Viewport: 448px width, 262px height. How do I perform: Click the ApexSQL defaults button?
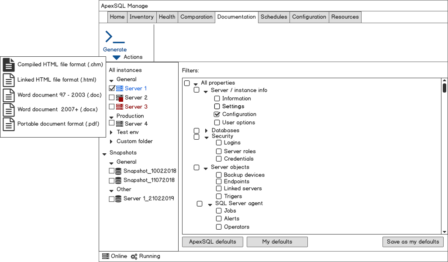tap(213, 242)
